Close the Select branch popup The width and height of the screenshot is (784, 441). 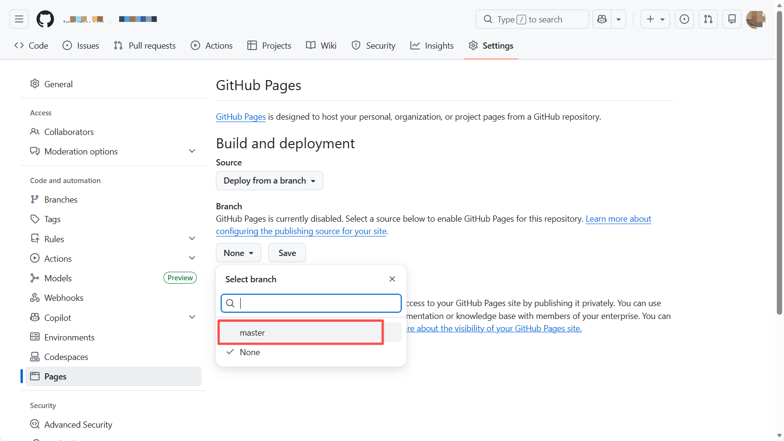392,279
